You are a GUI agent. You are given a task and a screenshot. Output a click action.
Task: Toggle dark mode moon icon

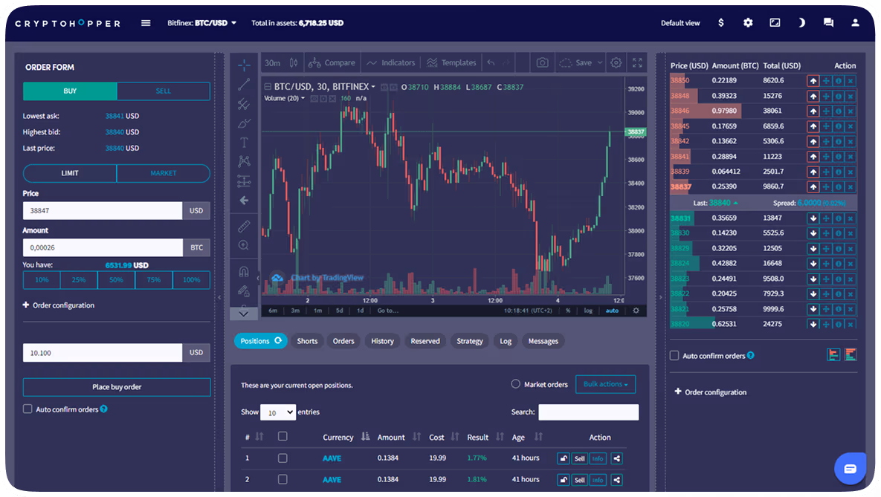pyautogui.click(x=801, y=23)
